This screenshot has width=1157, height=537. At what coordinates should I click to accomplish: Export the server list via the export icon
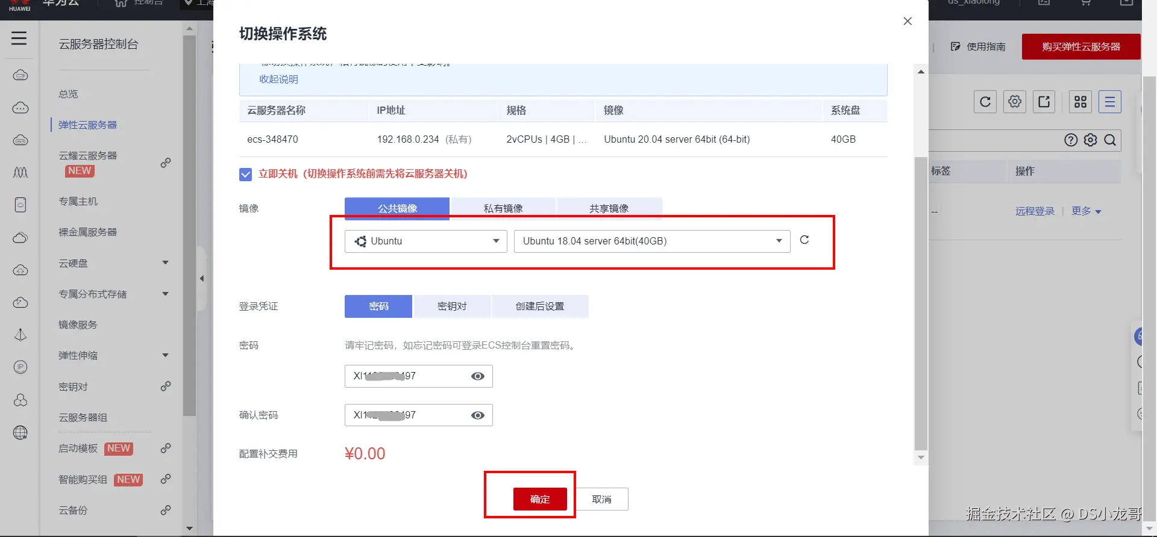click(x=1044, y=102)
